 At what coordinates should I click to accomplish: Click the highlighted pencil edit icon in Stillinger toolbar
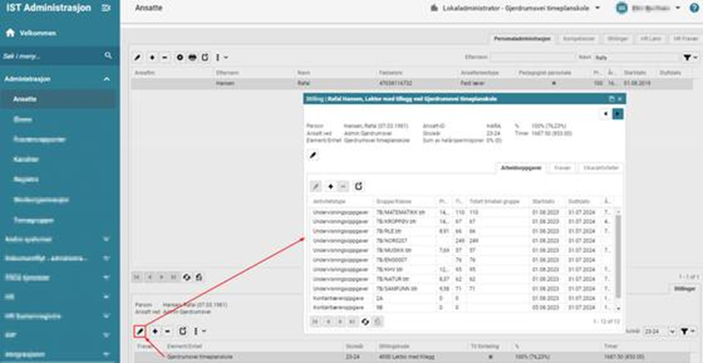pos(140,331)
